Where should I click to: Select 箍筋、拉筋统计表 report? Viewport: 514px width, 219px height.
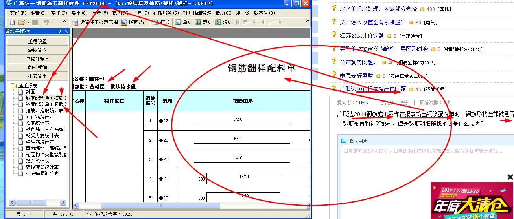pos(44,110)
